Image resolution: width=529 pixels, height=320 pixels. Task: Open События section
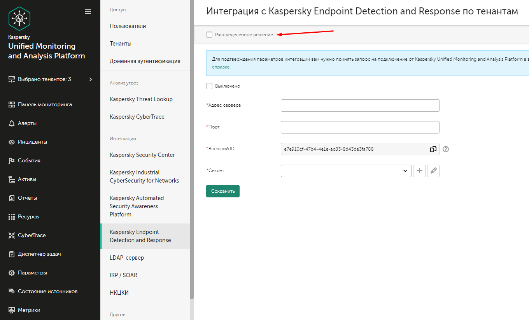tap(29, 160)
